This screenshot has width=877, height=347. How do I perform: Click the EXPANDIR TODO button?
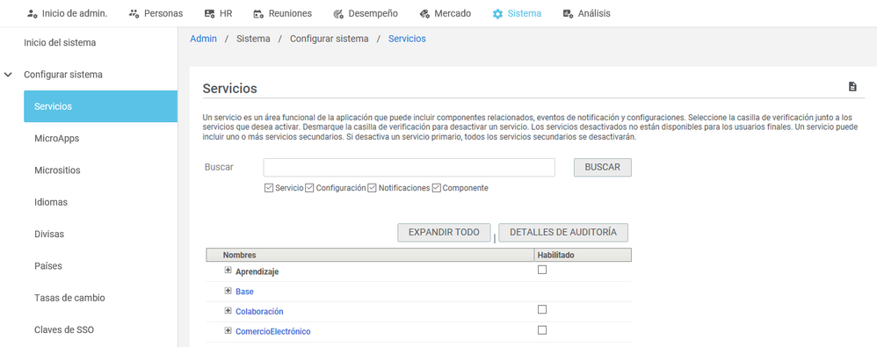pos(444,233)
